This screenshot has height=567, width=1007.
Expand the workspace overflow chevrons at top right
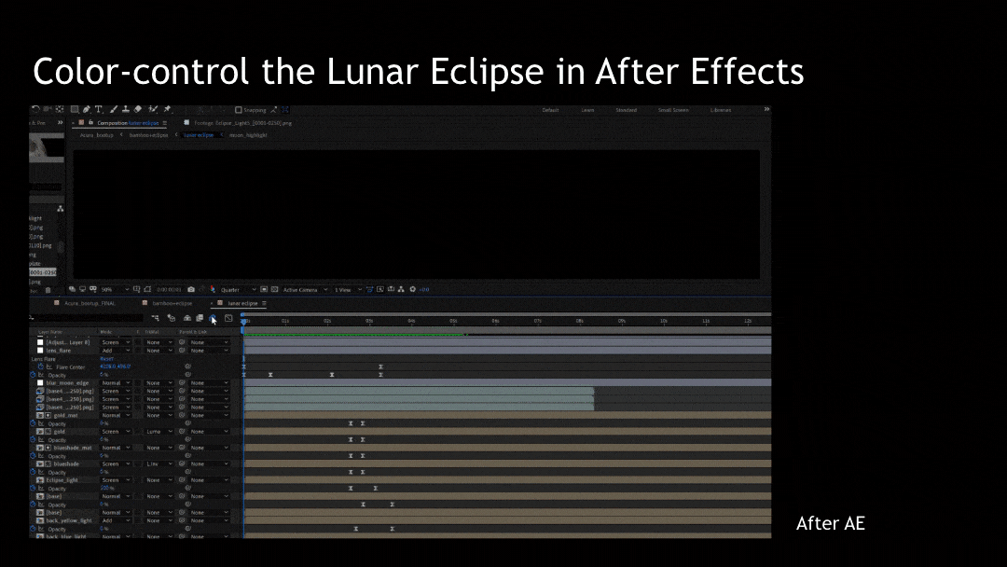766,110
